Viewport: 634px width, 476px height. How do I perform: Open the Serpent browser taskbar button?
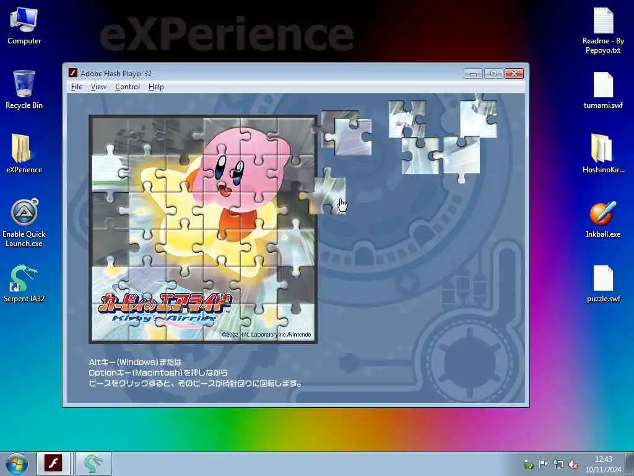click(93, 464)
